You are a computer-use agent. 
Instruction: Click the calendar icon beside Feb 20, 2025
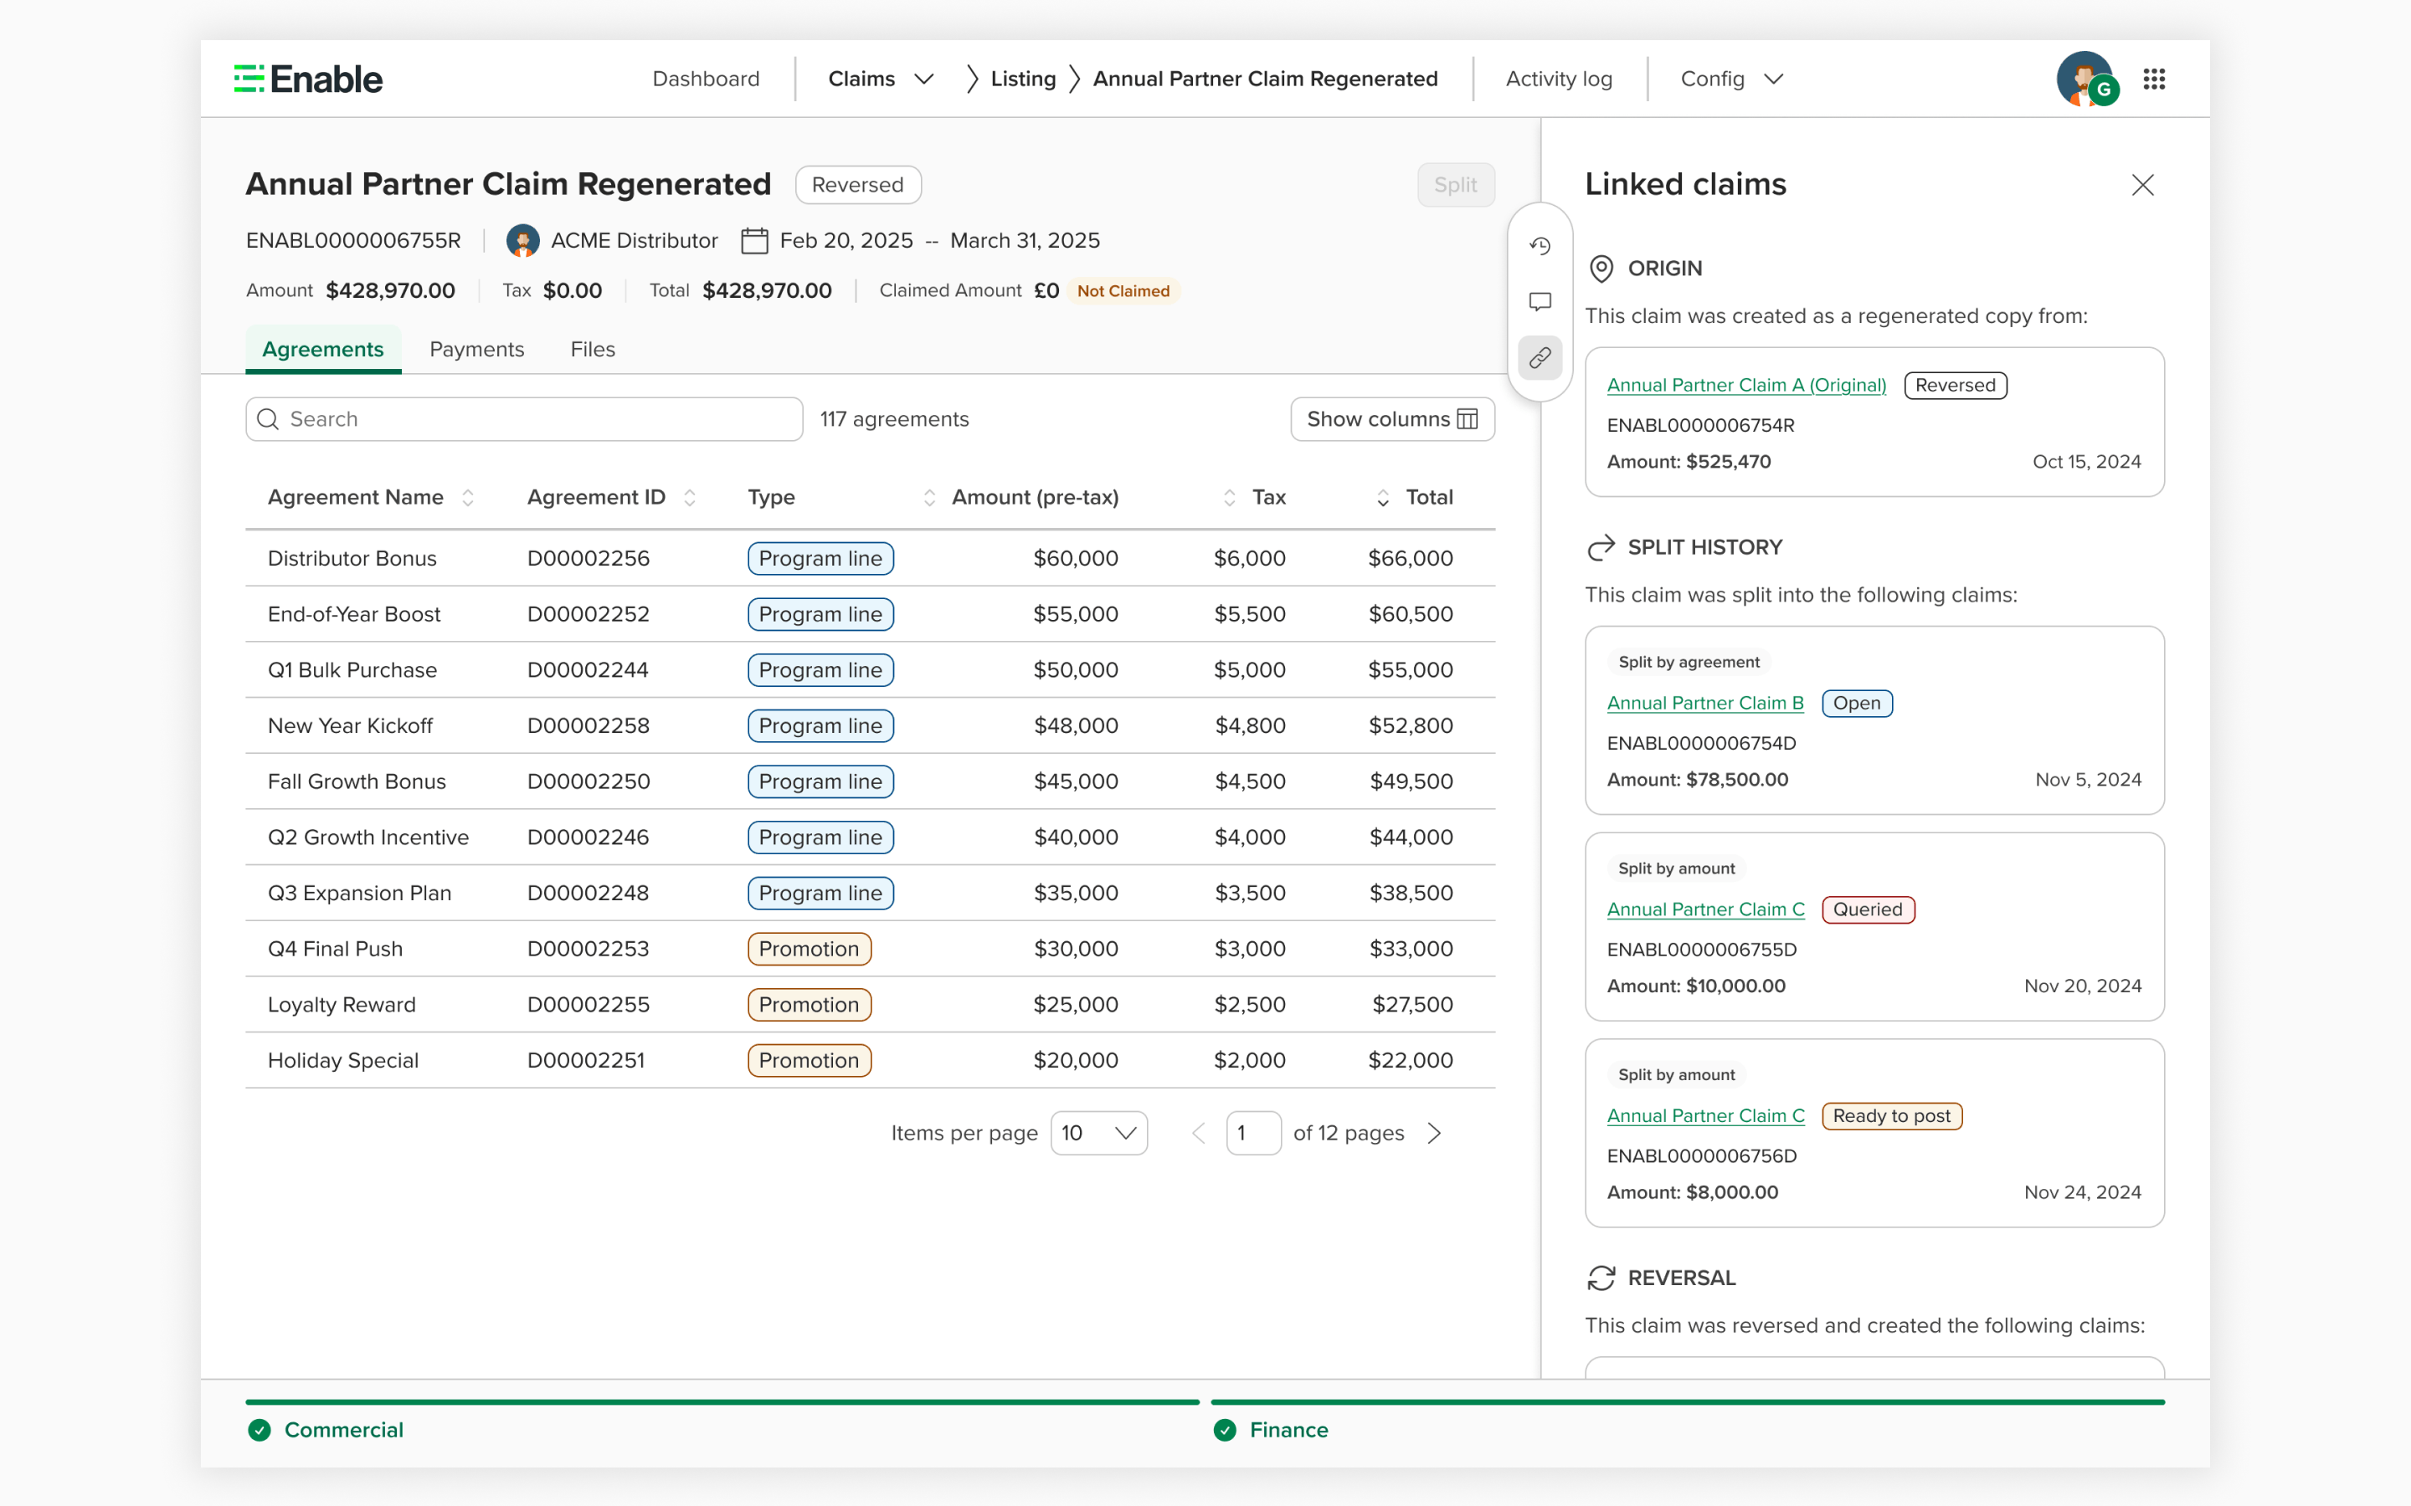754,241
